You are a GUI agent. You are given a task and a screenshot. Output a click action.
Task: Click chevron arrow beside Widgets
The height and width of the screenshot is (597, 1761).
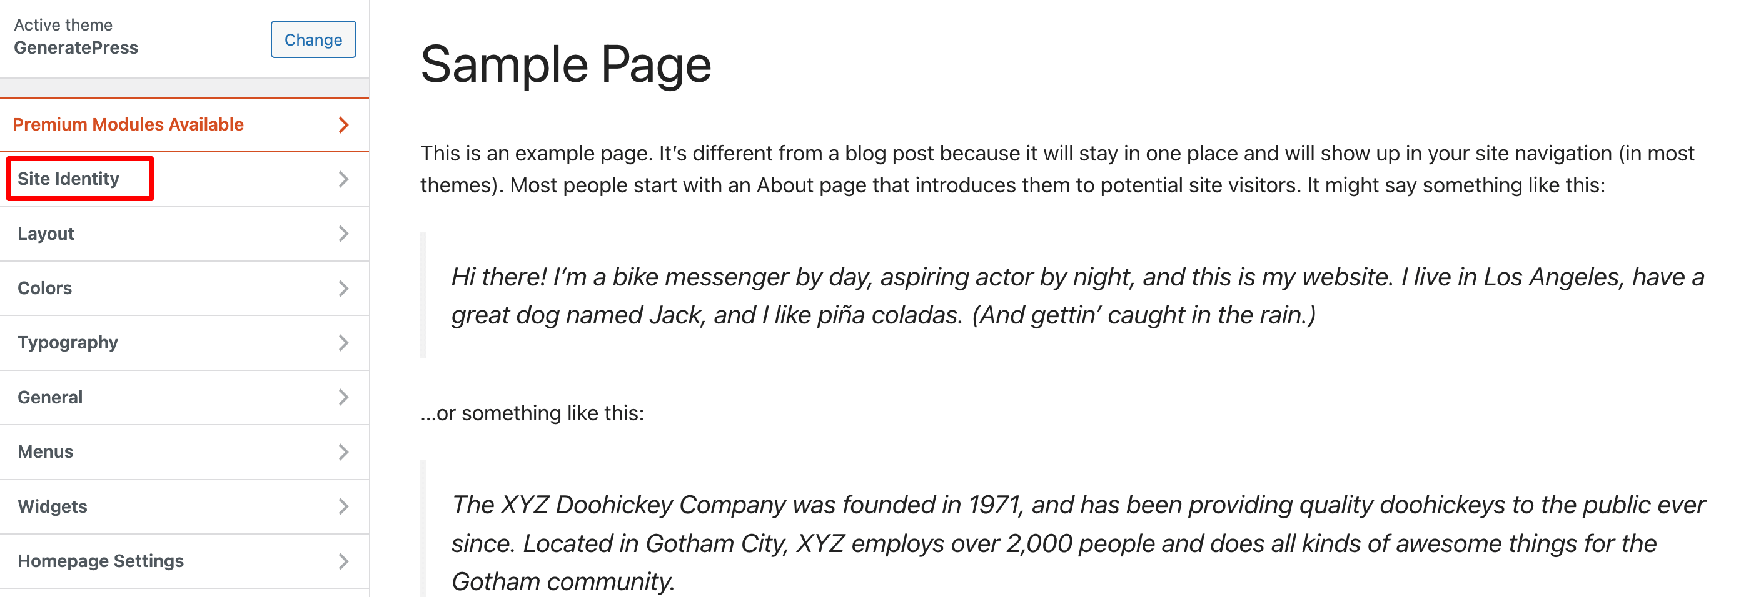tap(344, 506)
